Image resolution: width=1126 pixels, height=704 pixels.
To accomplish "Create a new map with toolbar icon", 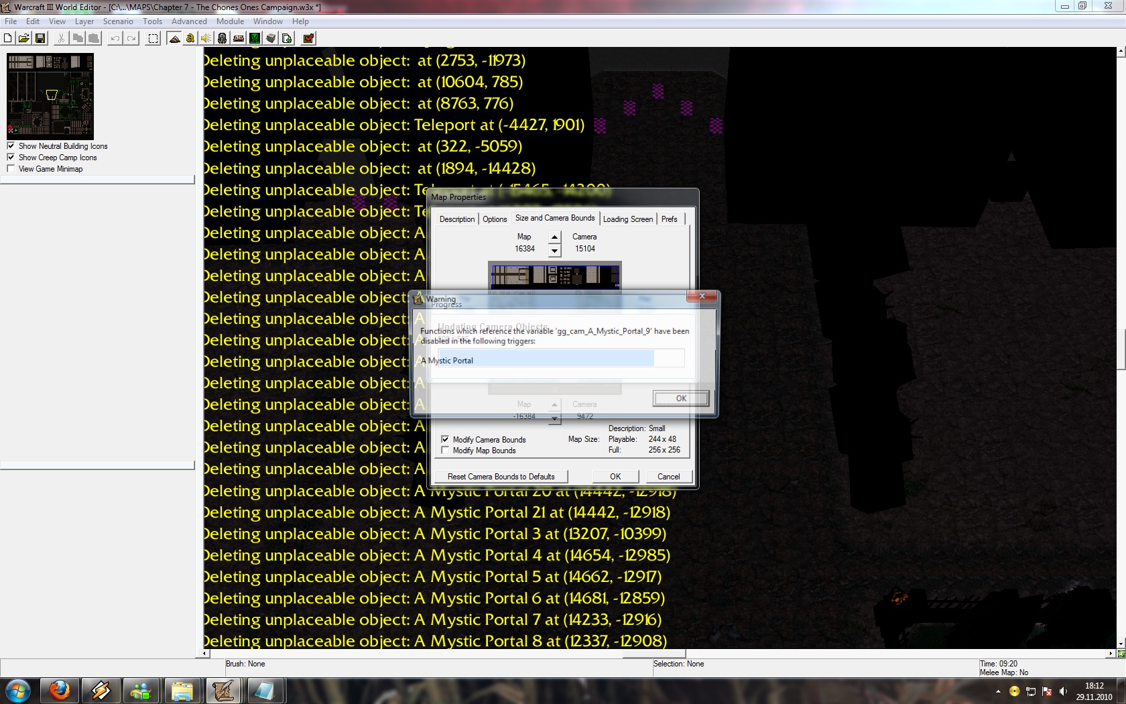I will [x=8, y=38].
